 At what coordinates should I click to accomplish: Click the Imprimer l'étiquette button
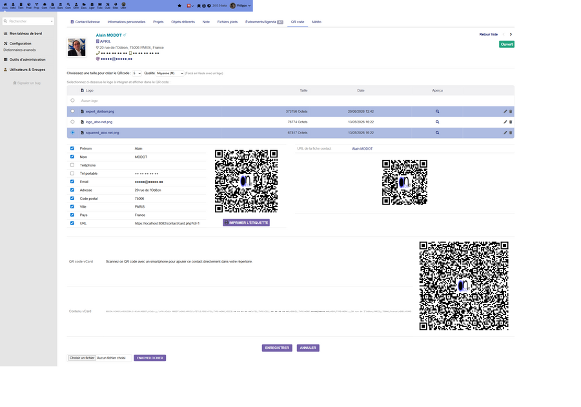tap(246, 223)
